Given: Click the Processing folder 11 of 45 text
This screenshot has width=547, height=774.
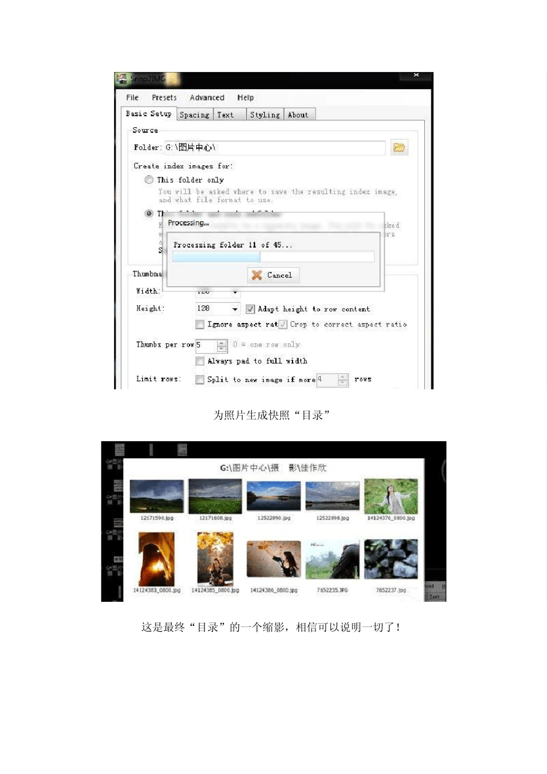Looking at the screenshot, I should pyautogui.click(x=233, y=245).
